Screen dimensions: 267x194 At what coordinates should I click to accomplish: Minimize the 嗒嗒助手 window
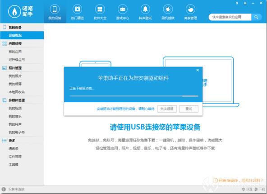[x=253, y=3]
